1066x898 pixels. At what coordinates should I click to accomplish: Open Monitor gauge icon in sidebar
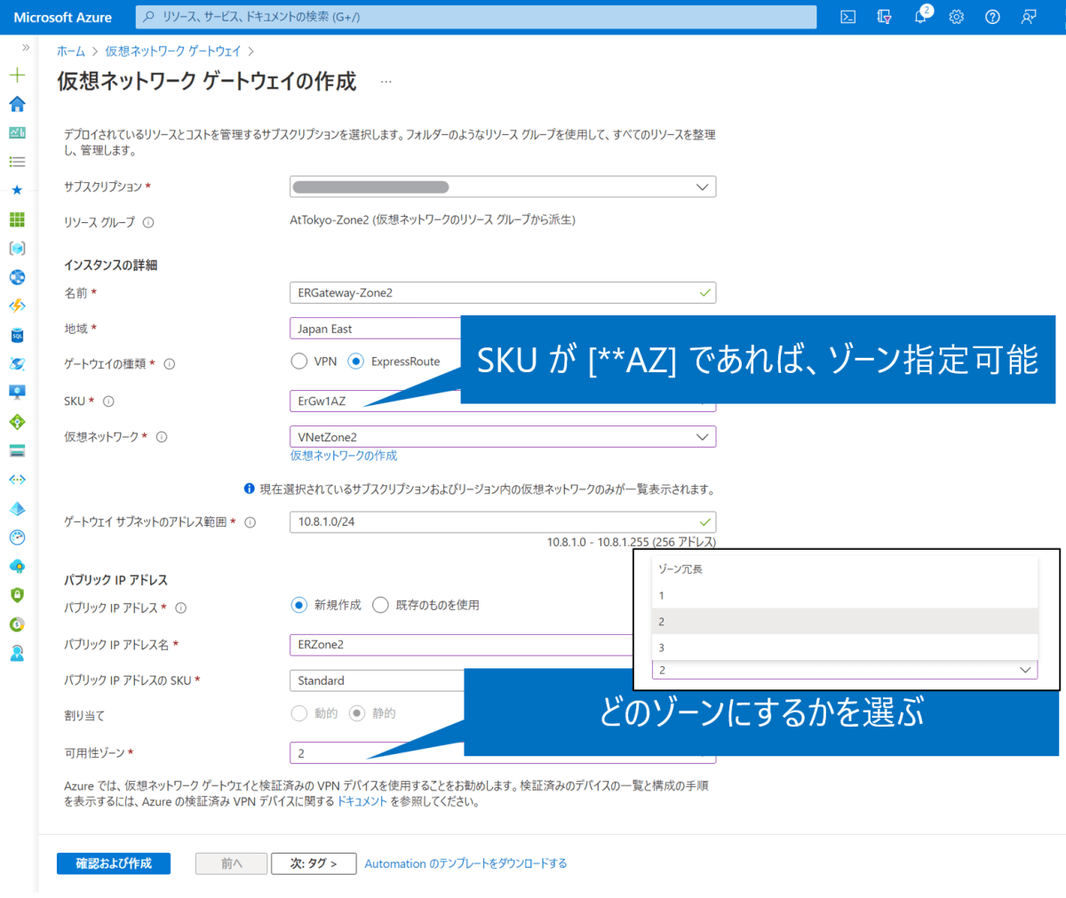point(17,537)
